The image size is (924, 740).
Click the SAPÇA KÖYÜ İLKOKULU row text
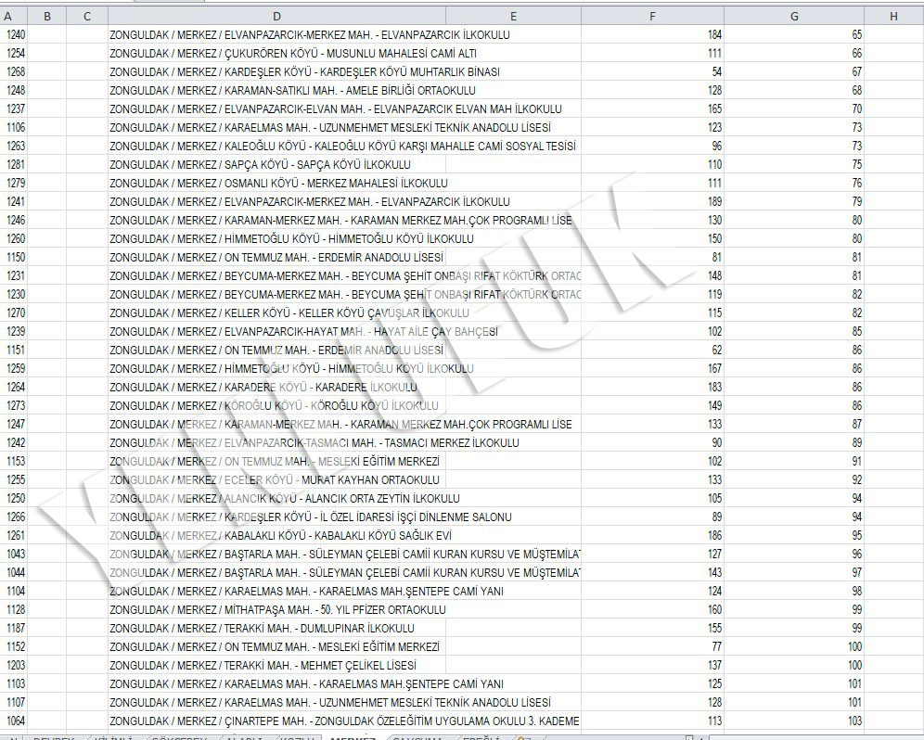click(x=260, y=165)
